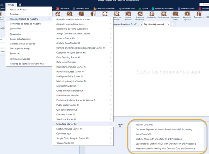This screenshot has height=154, width=209.
Task: Open Lifetime Value with Snowflake In-DB Processing
Action: tap(168, 139)
